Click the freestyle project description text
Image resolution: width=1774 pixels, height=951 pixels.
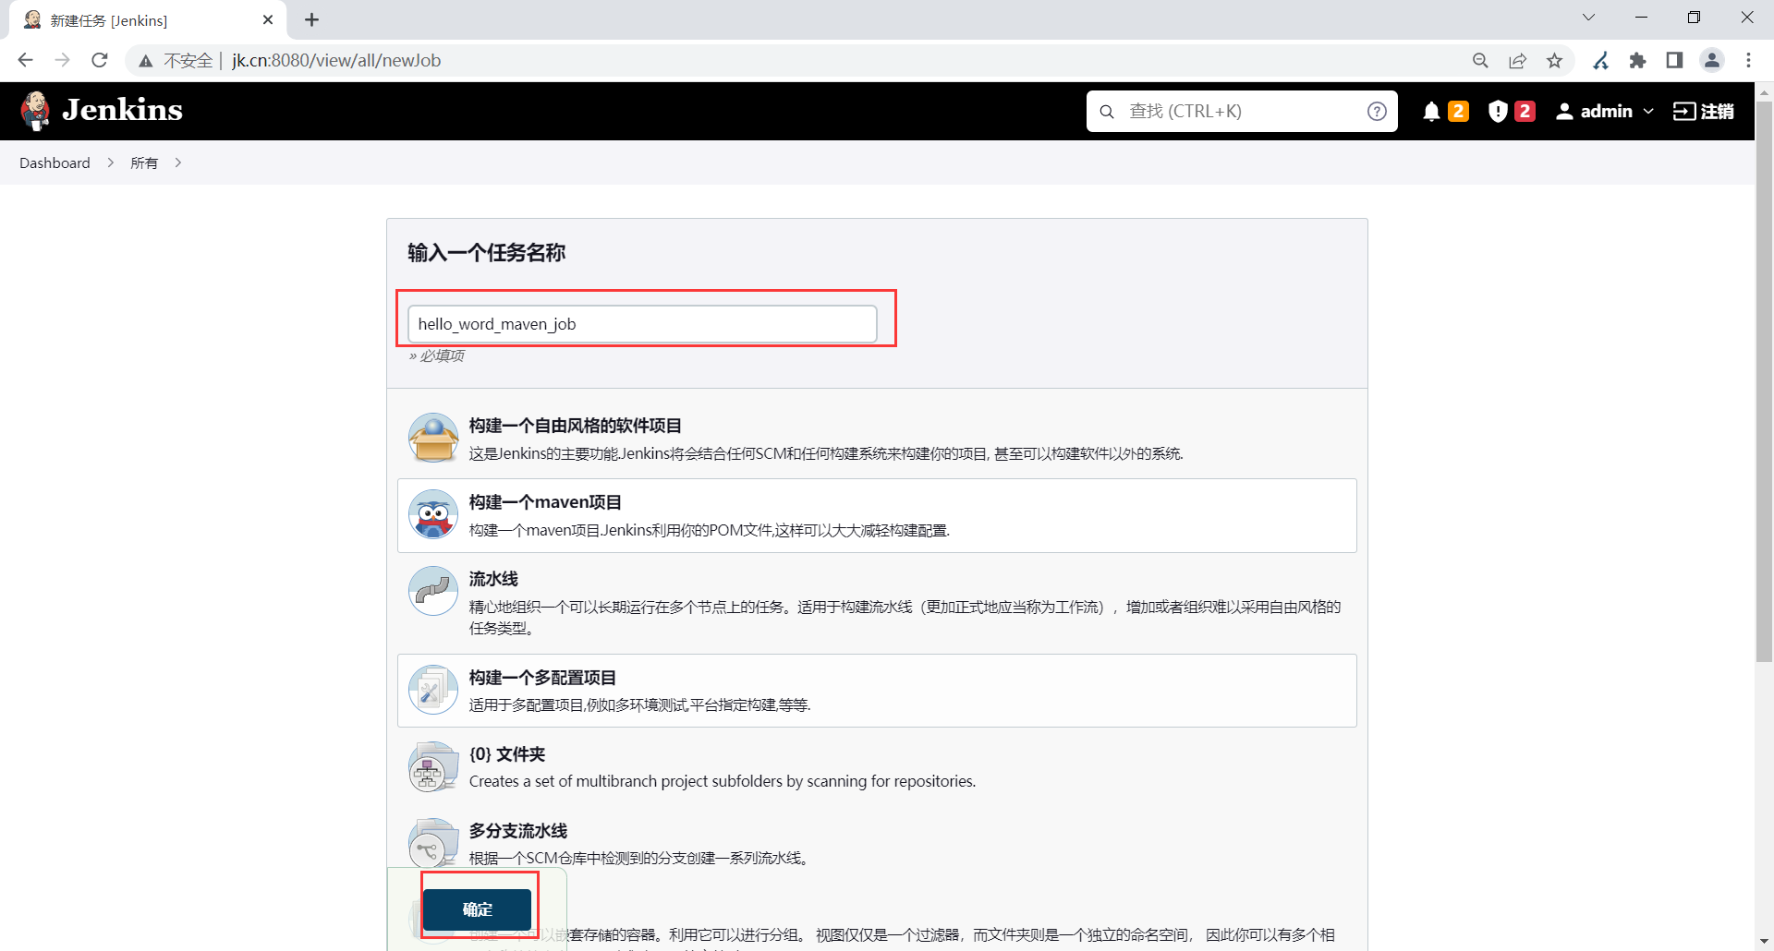(826, 453)
